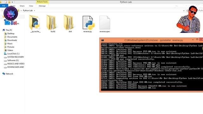This screenshot has height=114, width=203.
Task: Click the Desktop folder icon in sidebar
Action: point(5,34)
